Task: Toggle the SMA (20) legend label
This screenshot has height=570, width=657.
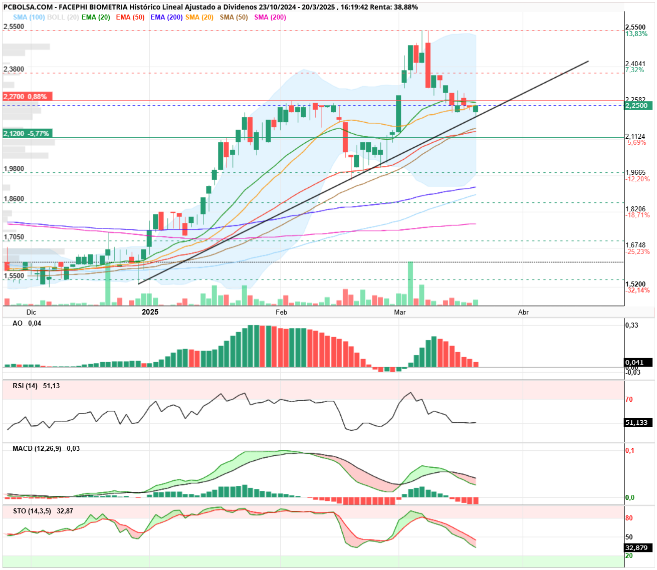Action: pyautogui.click(x=199, y=17)
